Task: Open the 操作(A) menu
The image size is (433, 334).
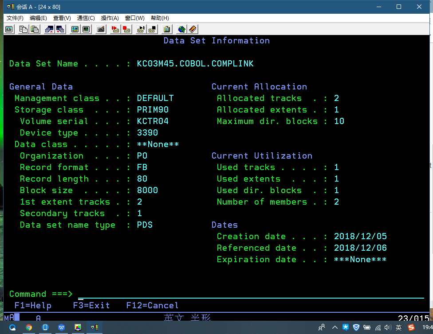Action: (x=110, y=18)
